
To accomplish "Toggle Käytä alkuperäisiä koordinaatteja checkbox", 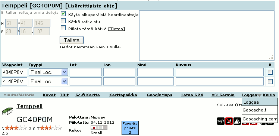I will point(63,14).
